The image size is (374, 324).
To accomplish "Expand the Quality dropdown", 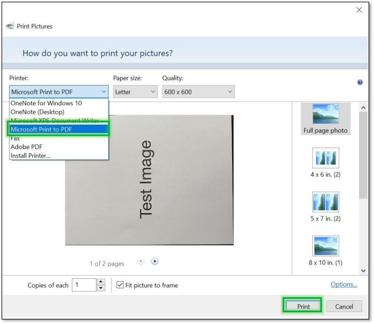I will click(x=198, y=92).
